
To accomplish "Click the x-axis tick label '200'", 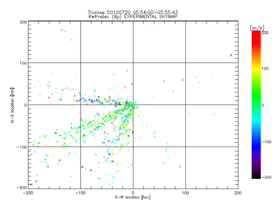I will click(x=238, y=193).
